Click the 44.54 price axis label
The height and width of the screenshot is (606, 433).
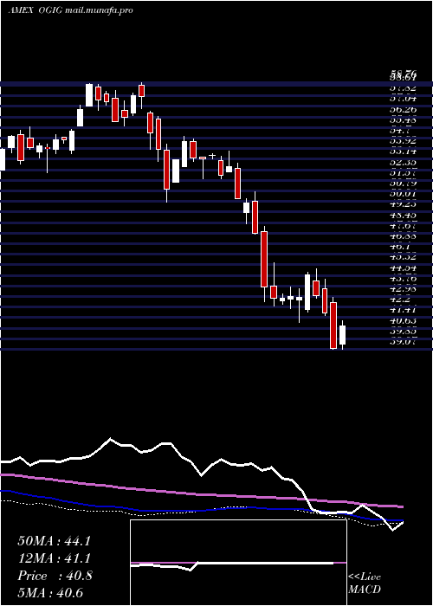click(x=403, y=268)
